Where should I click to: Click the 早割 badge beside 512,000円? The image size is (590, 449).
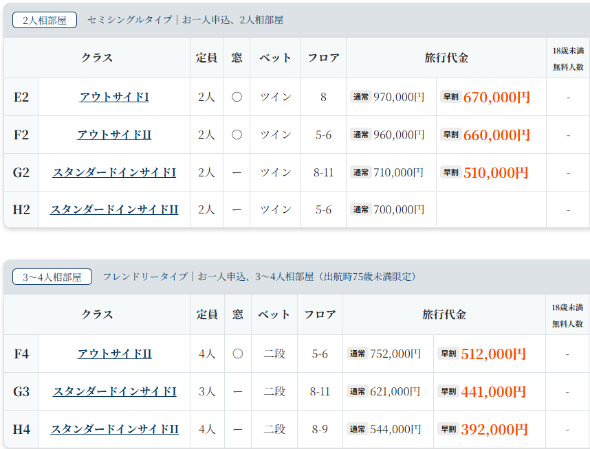click(x=448, y=354)
